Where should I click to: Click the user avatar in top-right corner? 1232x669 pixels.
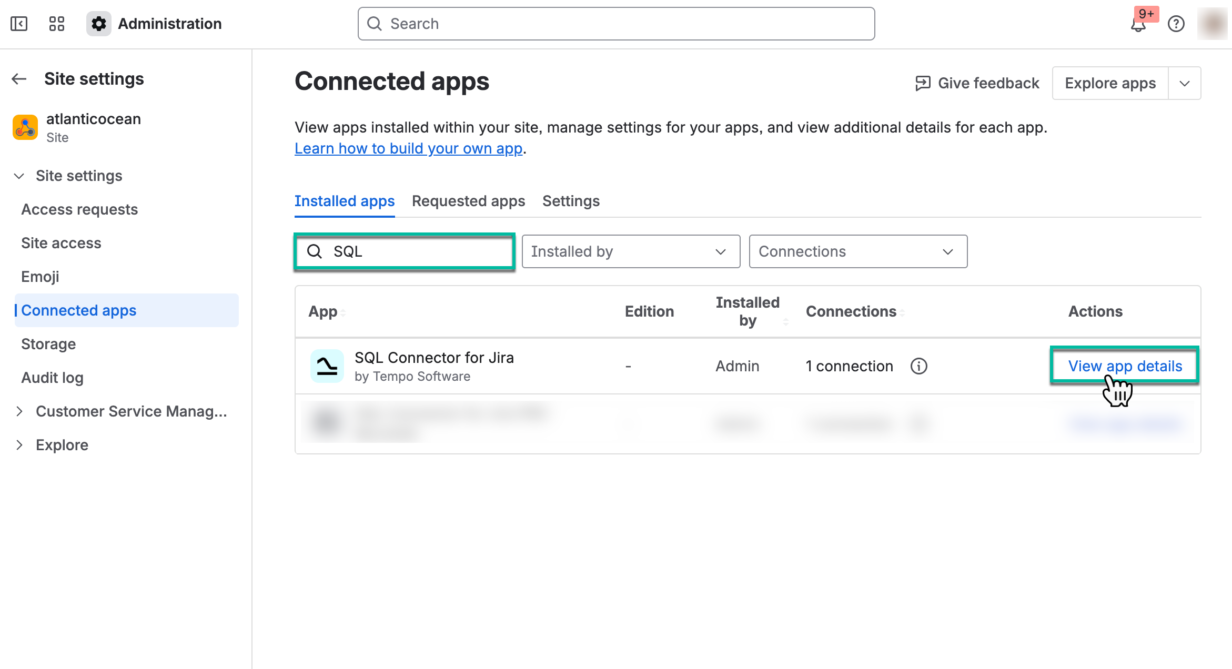(x=1213, y=24)
